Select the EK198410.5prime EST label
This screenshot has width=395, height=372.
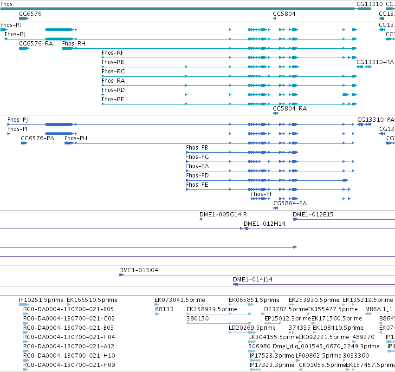click(338, 327)
